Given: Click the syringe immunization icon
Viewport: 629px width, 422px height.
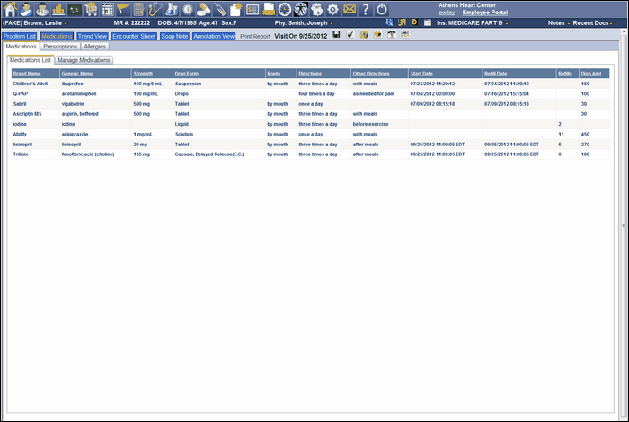Looking at the screenshot, I should [x=220, y=9].
